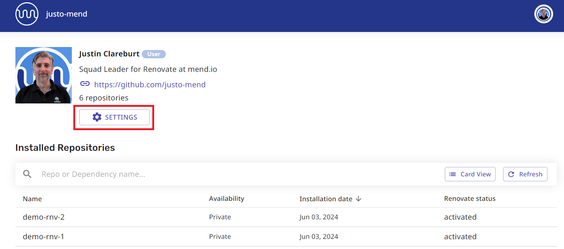Click the Availability column header

click(x=227, y=198)
